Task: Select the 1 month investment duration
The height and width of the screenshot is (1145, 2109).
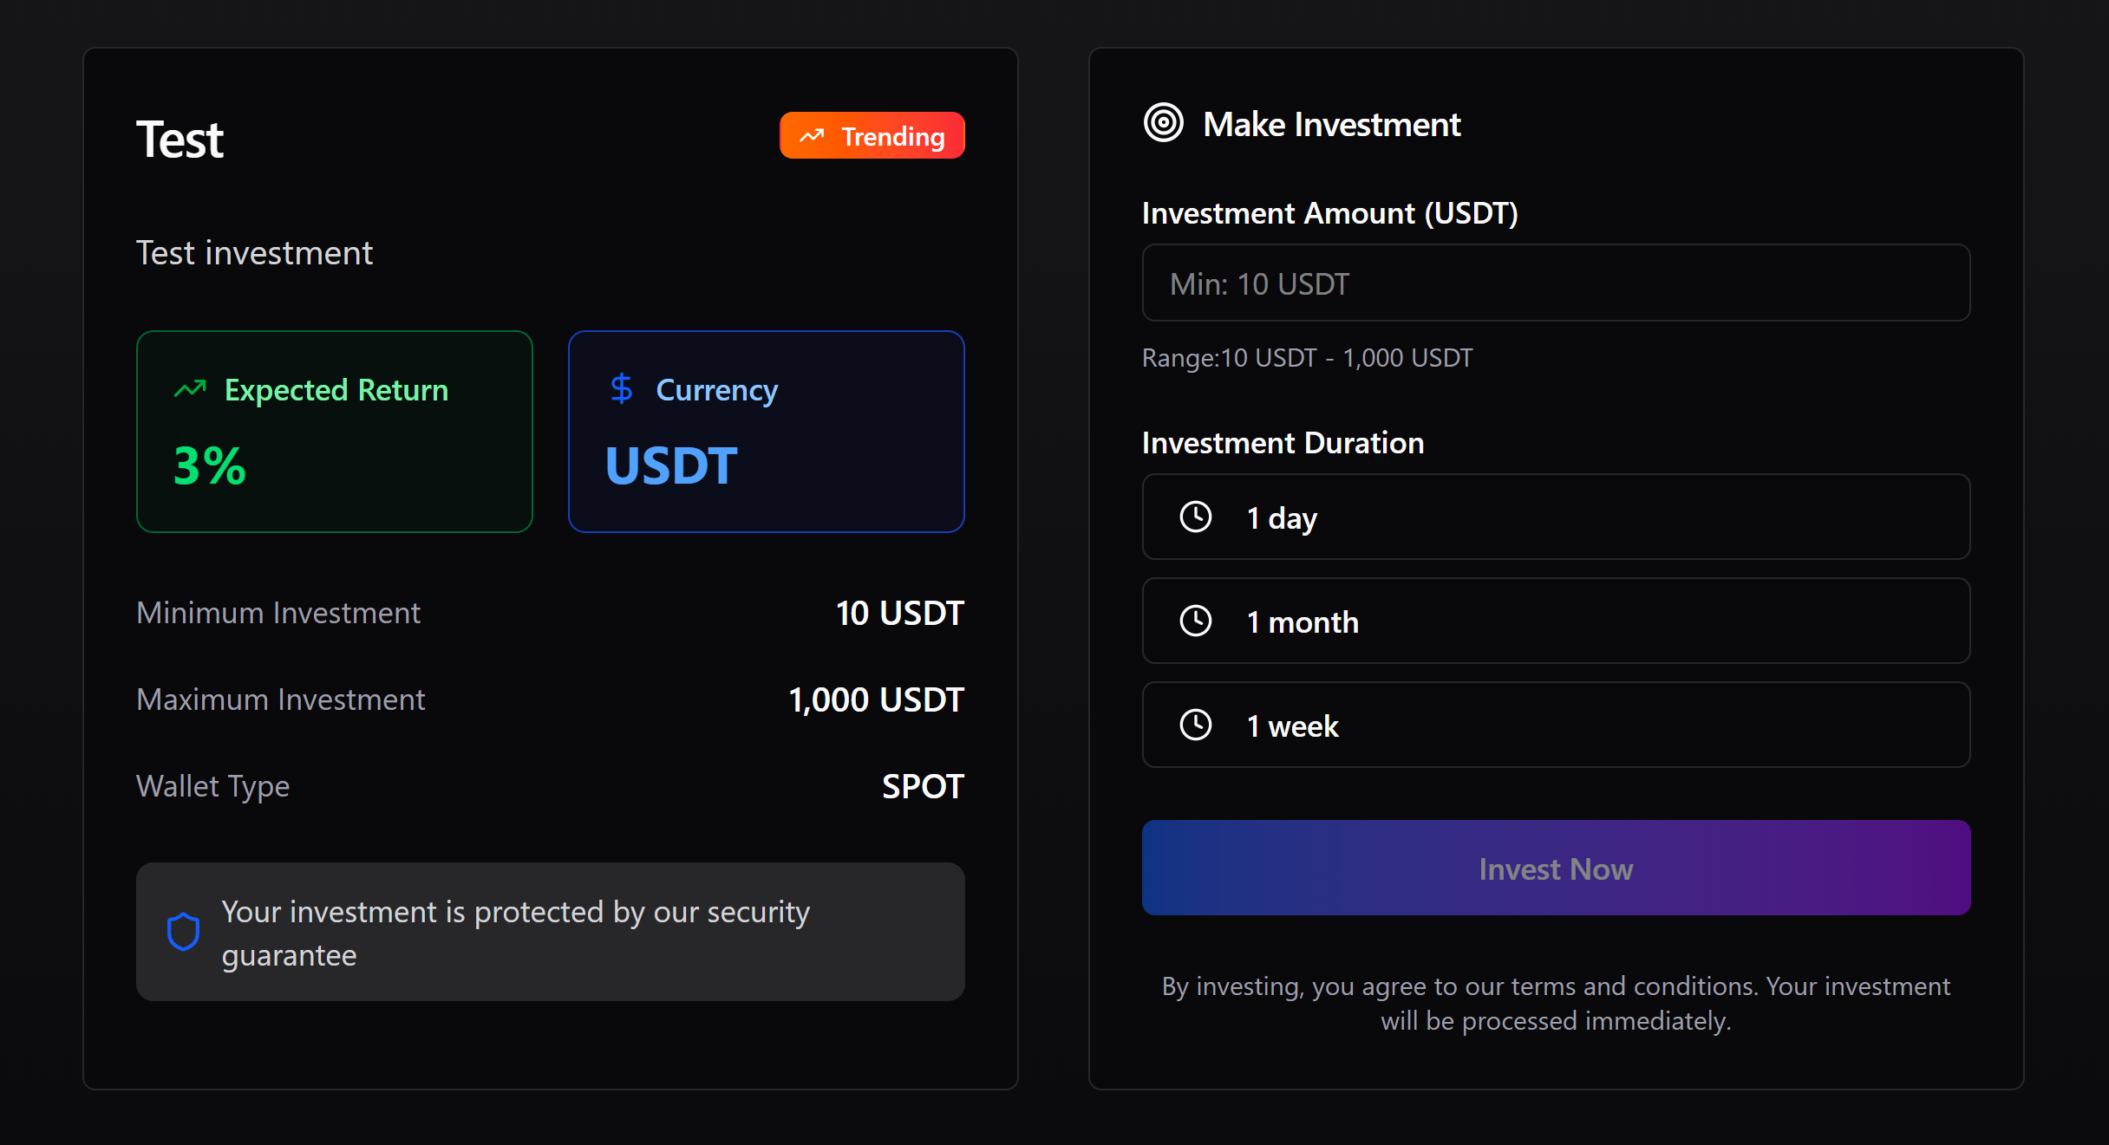Action: [1555, 621]
